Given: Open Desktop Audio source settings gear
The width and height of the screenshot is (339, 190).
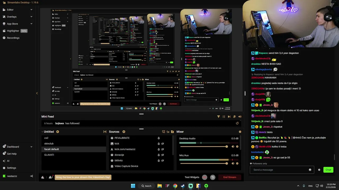Looking at the screenshot, I should (x=237, y=146).
